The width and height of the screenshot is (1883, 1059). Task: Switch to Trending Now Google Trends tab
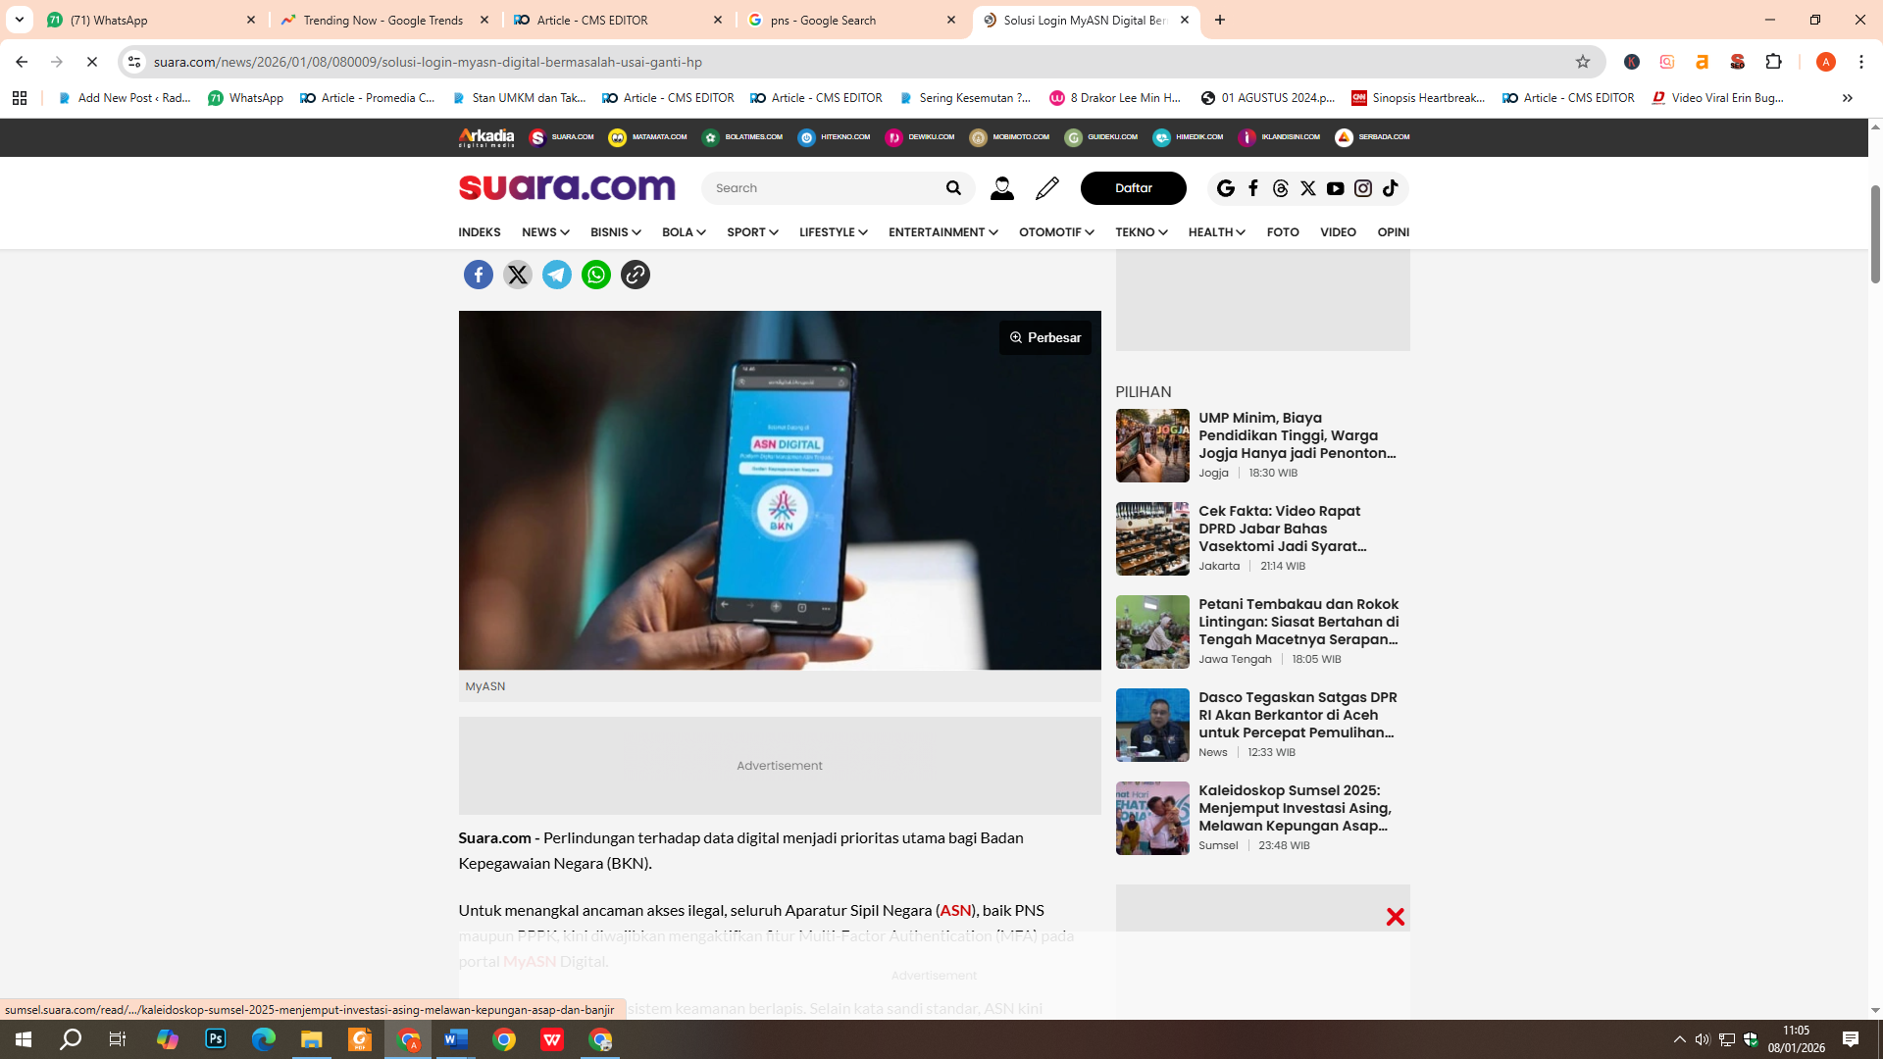(385, 20)
